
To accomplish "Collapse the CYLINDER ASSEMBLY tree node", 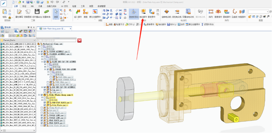I will (39, 54).
